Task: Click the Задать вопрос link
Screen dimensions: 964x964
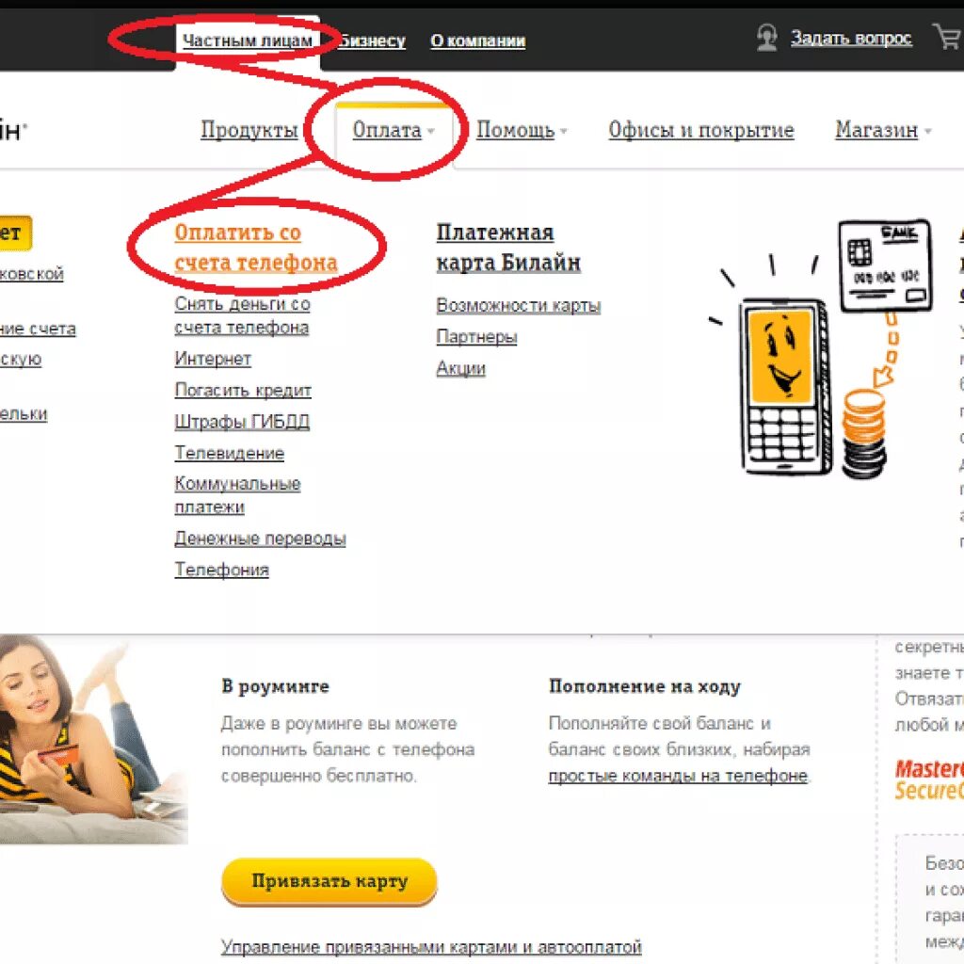Action: (x=851, y=38)
